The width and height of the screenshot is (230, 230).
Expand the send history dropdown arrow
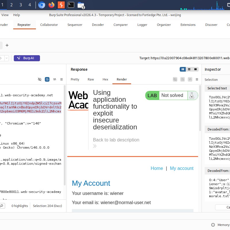[x=7, y=58]
